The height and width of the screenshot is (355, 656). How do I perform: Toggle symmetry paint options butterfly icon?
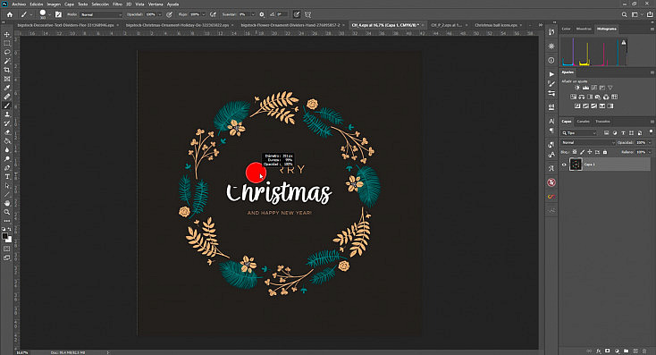tap(308, 14)
